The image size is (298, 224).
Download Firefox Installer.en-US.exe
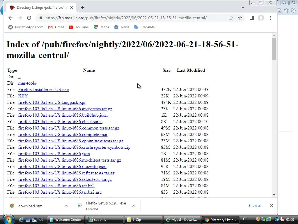tap(43, 90)
